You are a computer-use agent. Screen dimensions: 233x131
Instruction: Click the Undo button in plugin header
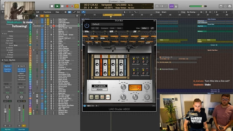click(x=112, y=28)
